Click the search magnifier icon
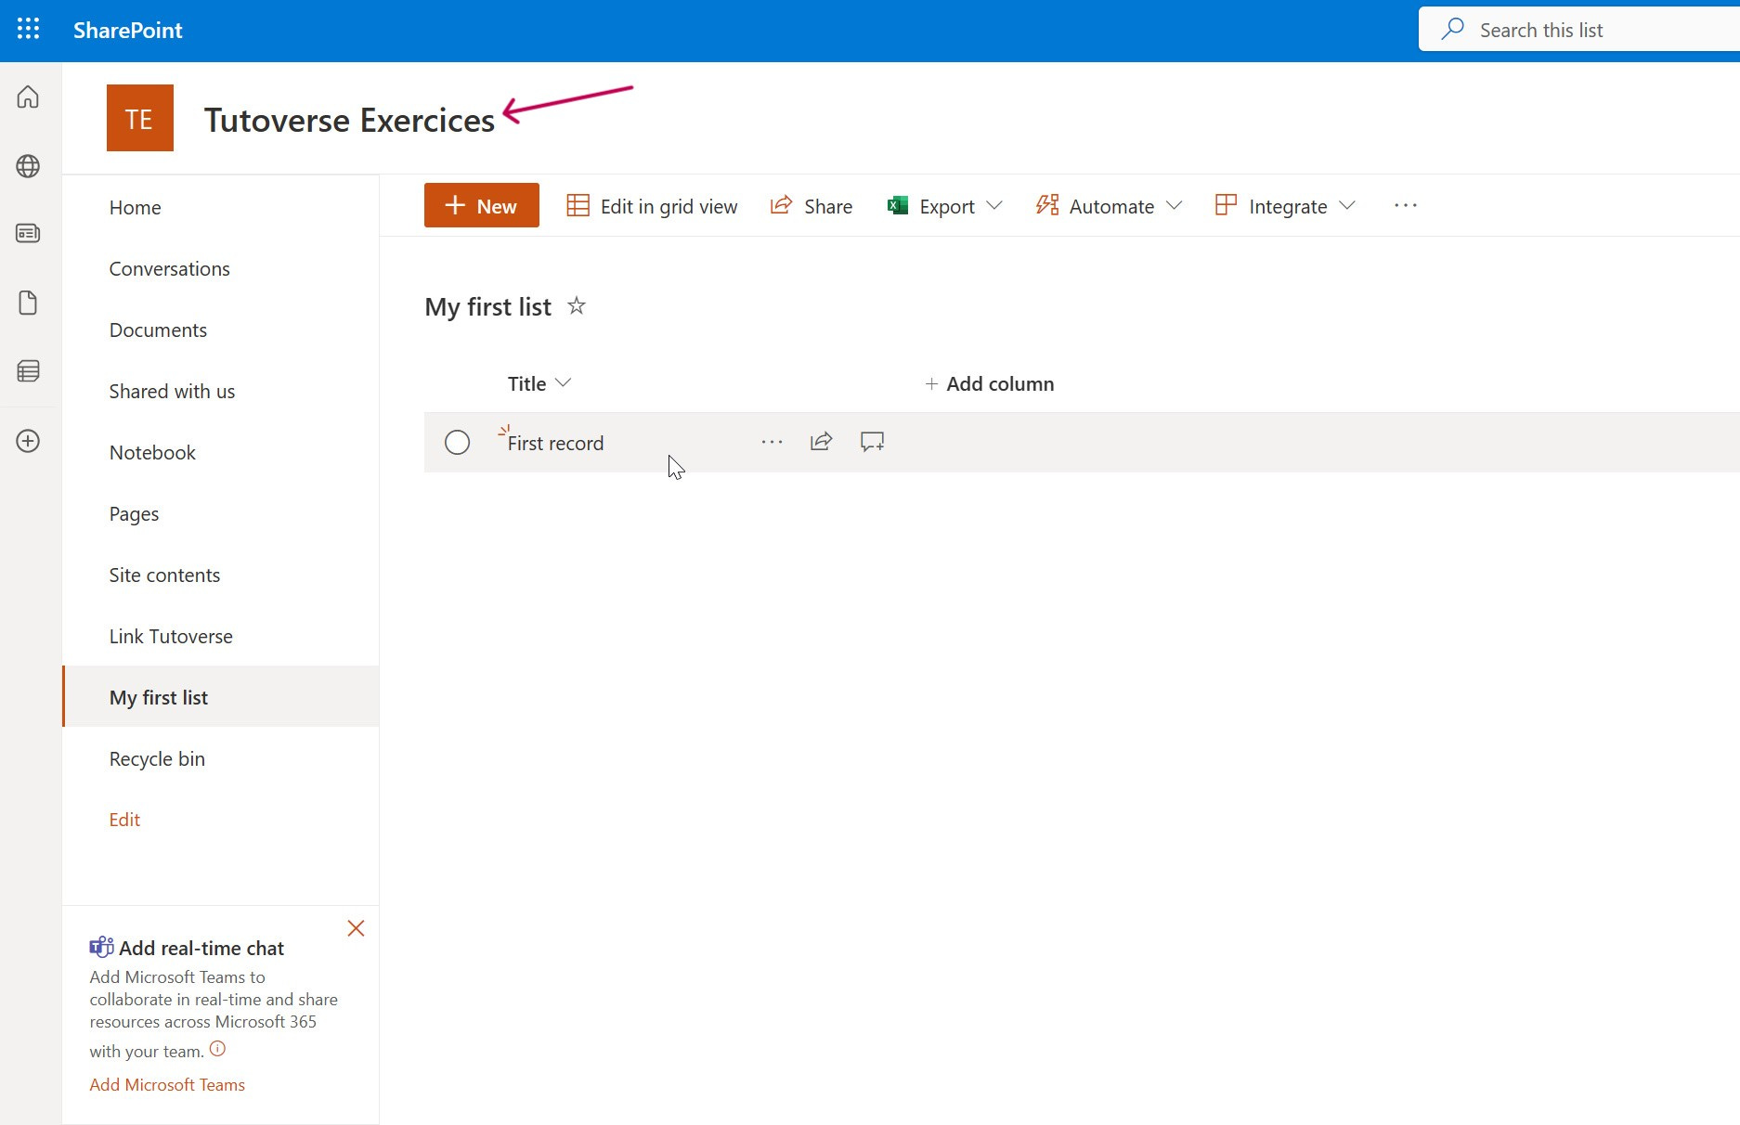 tap(1453, 30)
